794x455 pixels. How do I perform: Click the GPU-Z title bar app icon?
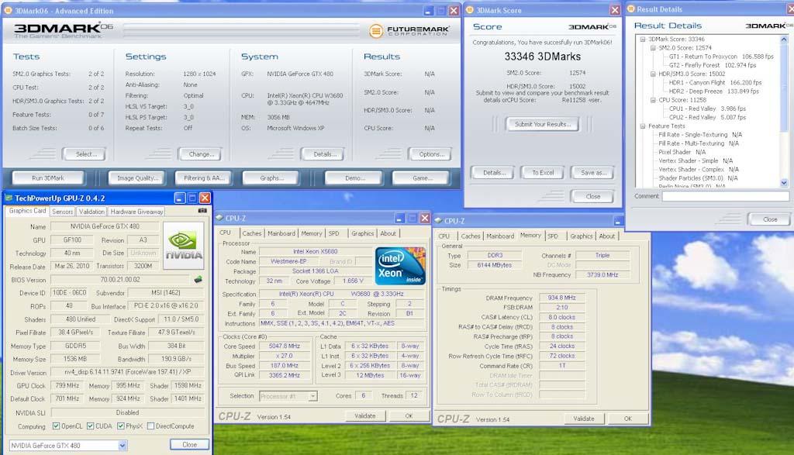click(9, 198)
